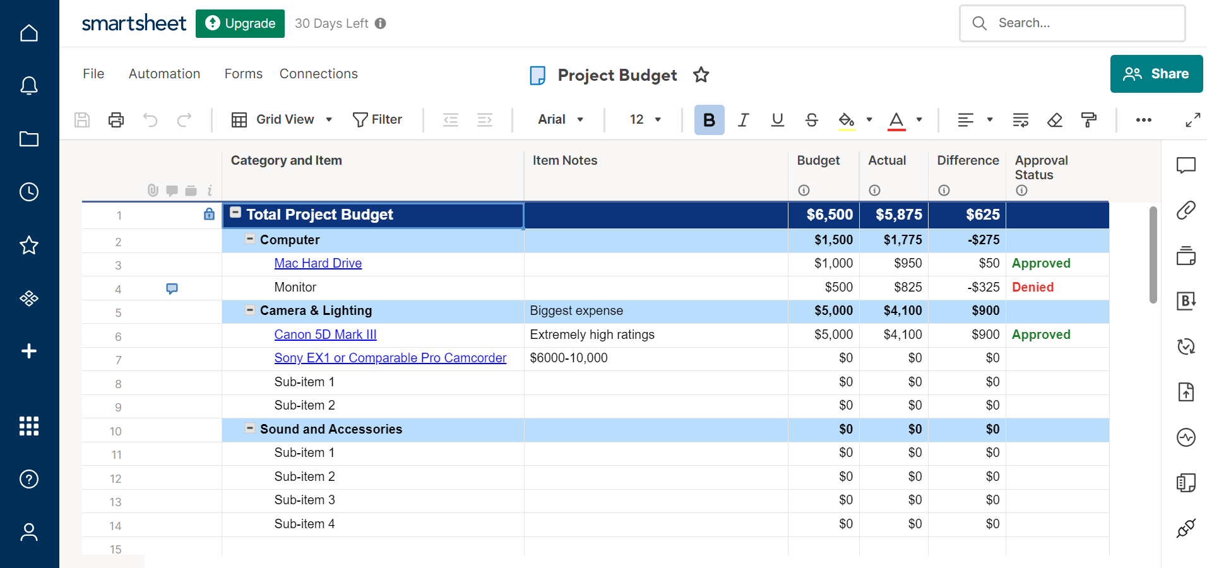Apply strikethrough formatting
This screenshot has width=1207, height=568.
point(811,119)
